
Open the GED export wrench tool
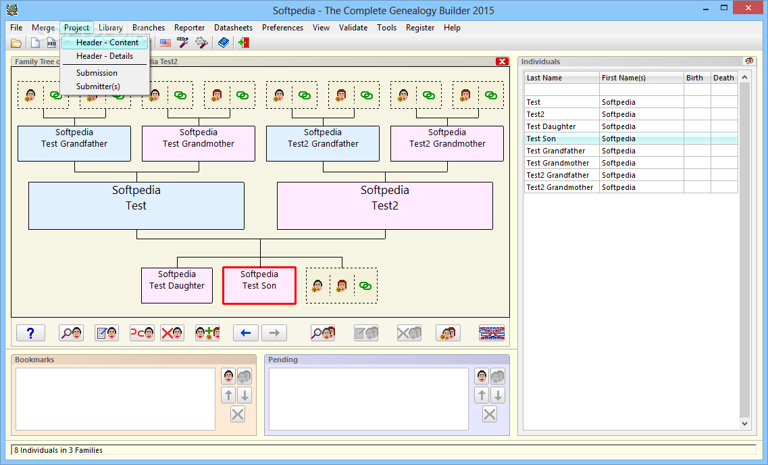pos(182,43)
